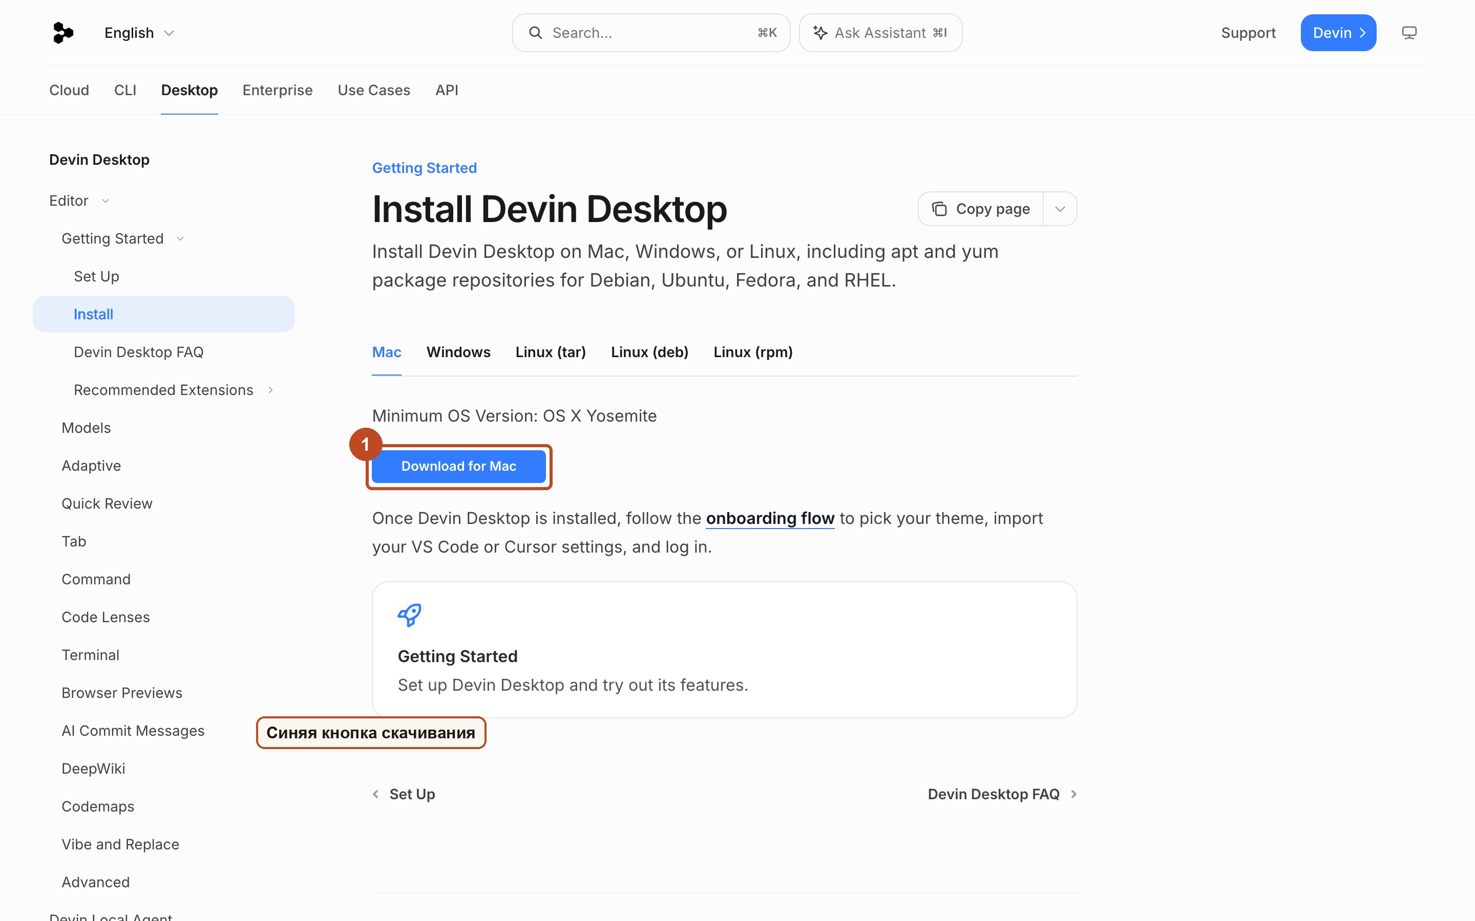Click the Copy page clipboard icon
This screenshot has width=1475, height=921.
939,209
